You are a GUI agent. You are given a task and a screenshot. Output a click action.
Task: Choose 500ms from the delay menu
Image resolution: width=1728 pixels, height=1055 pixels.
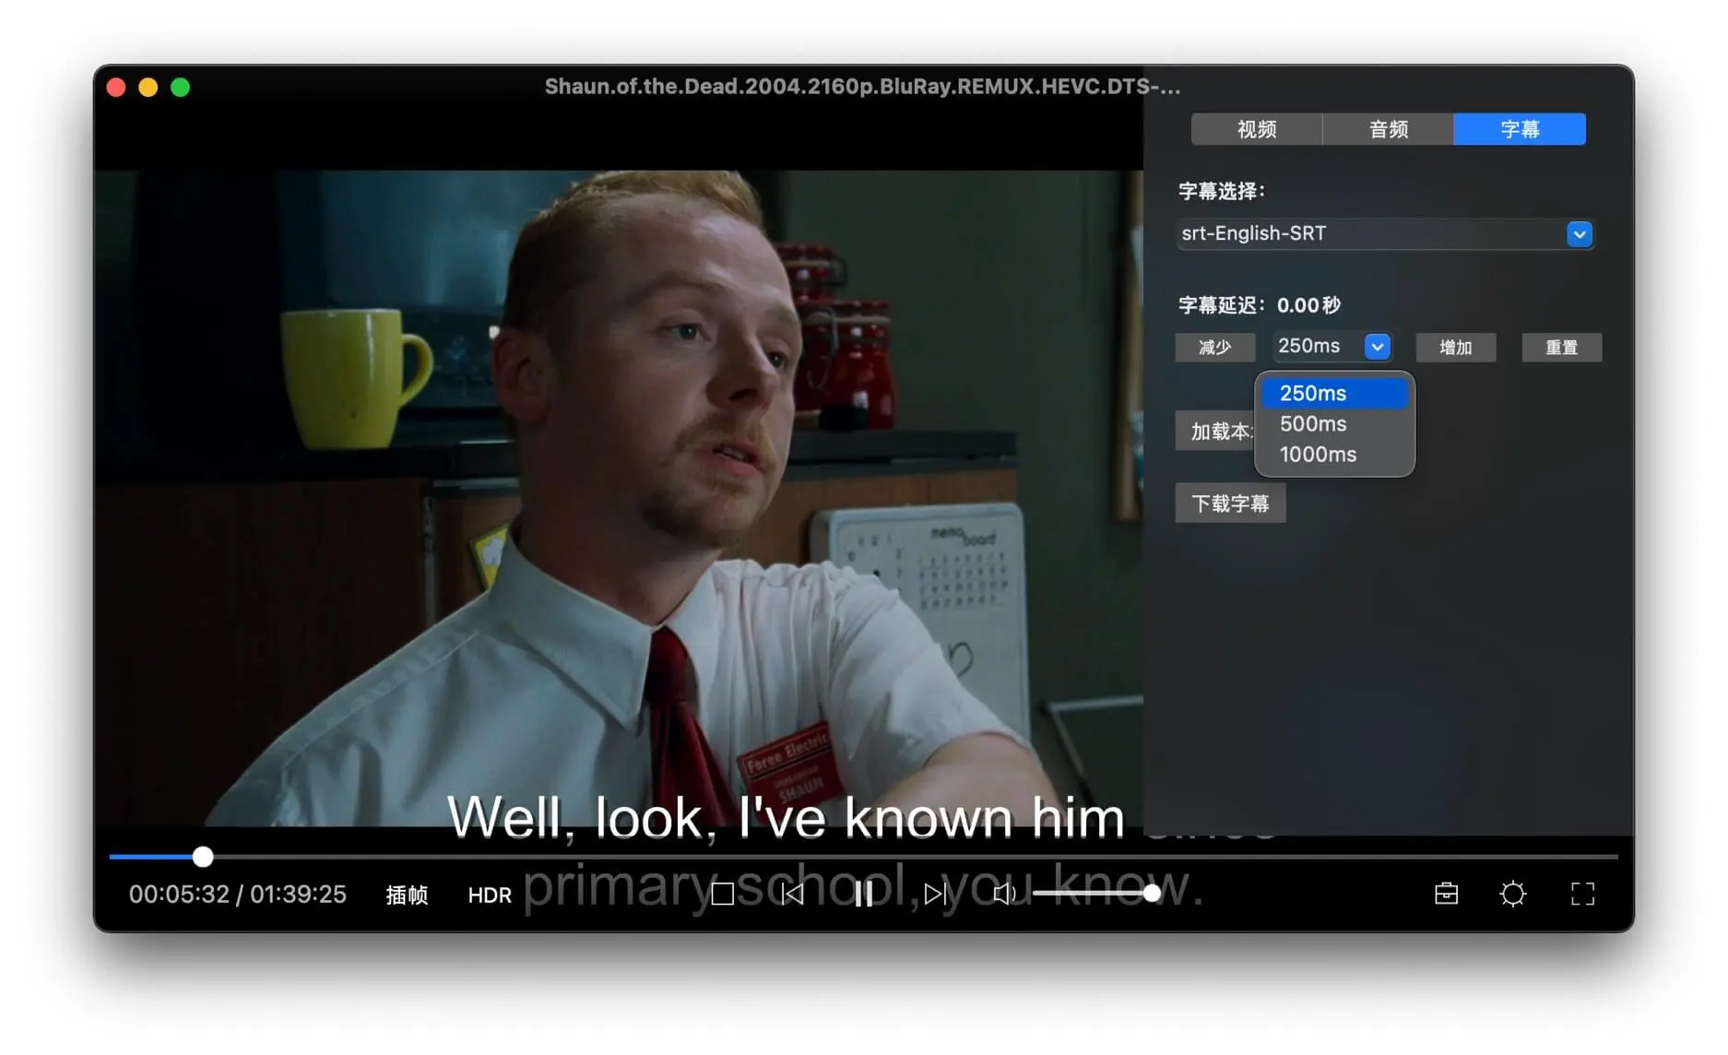(1334, 423)
